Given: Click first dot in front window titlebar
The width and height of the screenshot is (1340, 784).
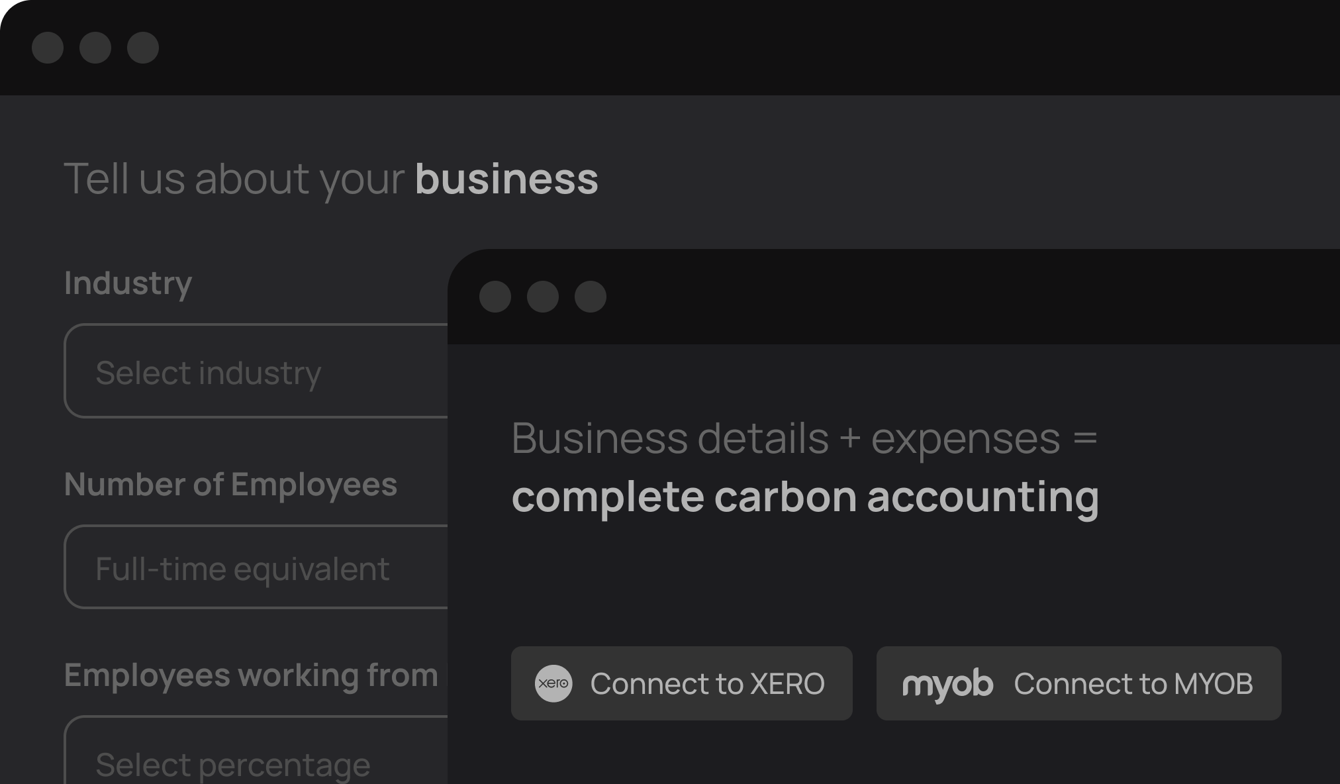Looking at the screenshot, I should coord(495,297).
